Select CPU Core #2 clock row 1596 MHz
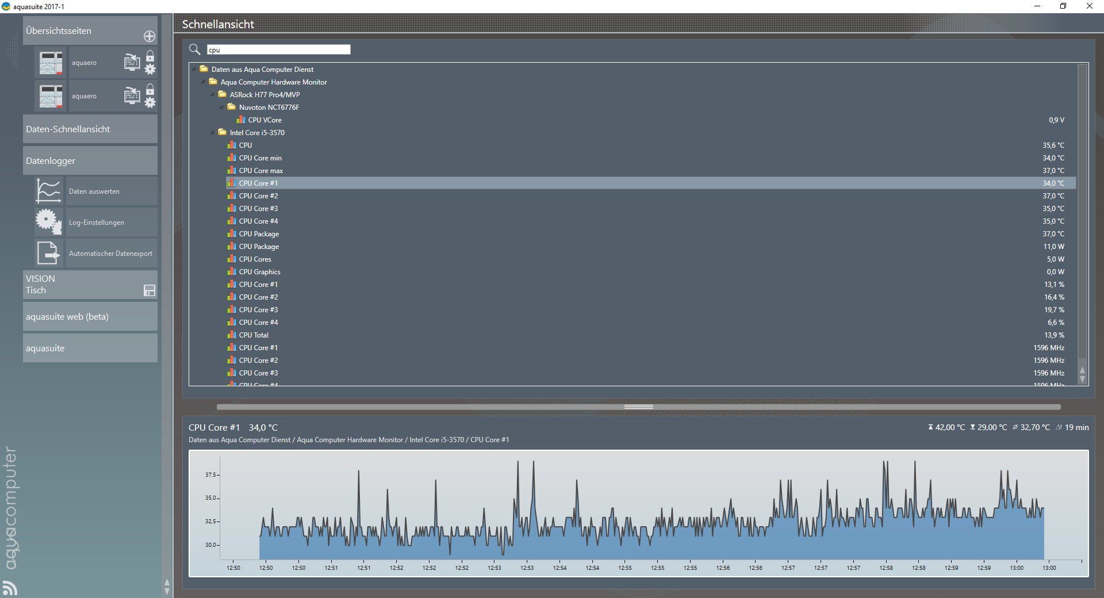Screen dimensions: 1104x598 pyautogui.click(x=650, y=361)
